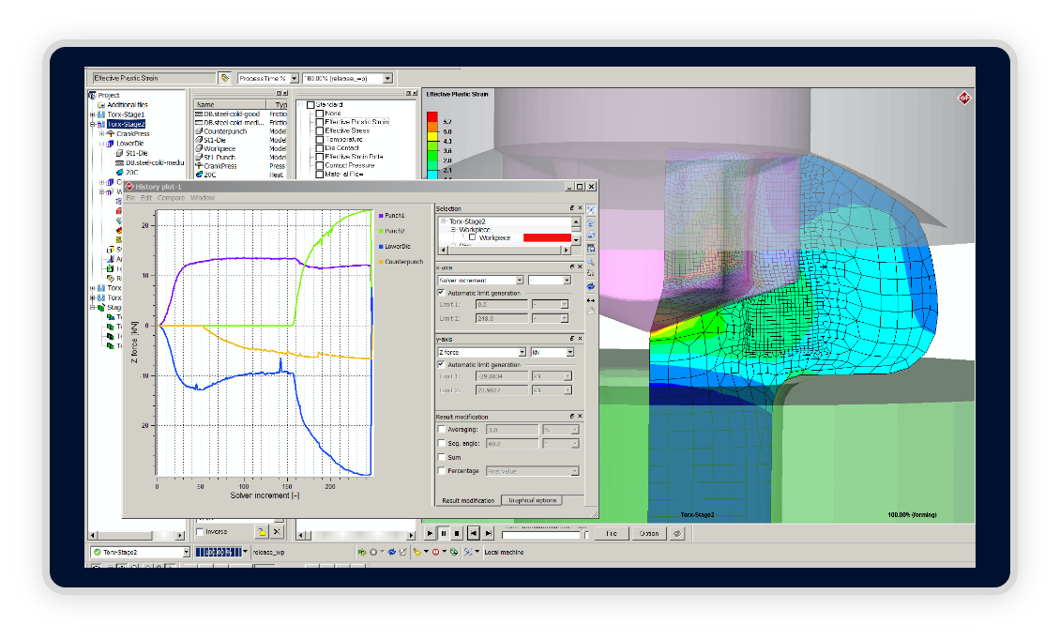Toggle the Die Contact result checkbox
Viewport: 1060px width, 640px height.
[321, 148]
